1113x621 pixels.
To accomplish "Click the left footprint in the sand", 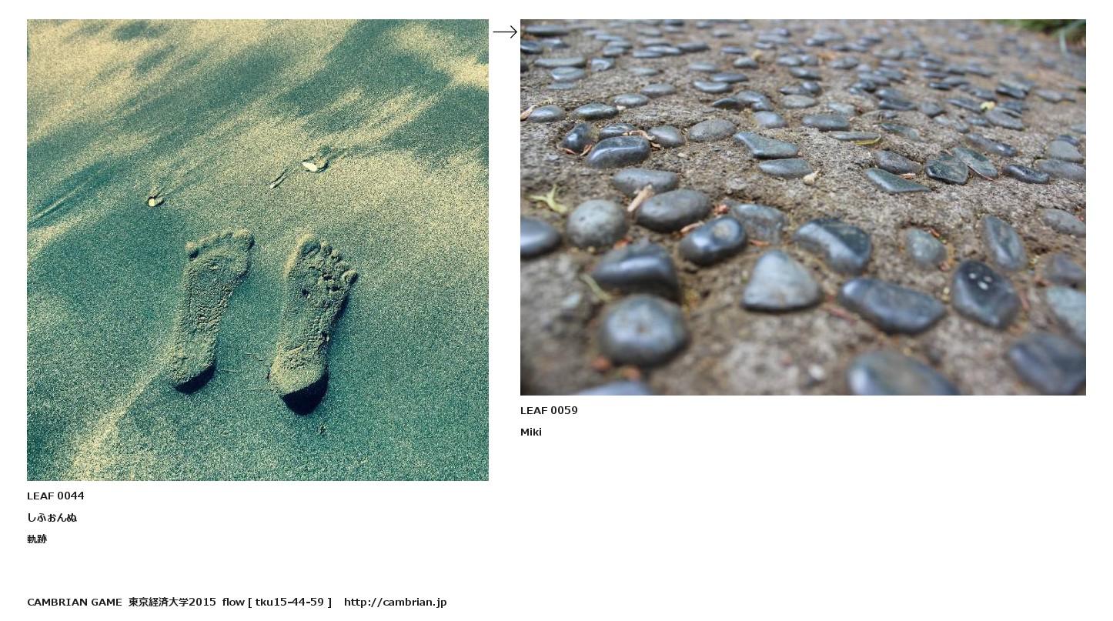I will [x=211, y=308].
